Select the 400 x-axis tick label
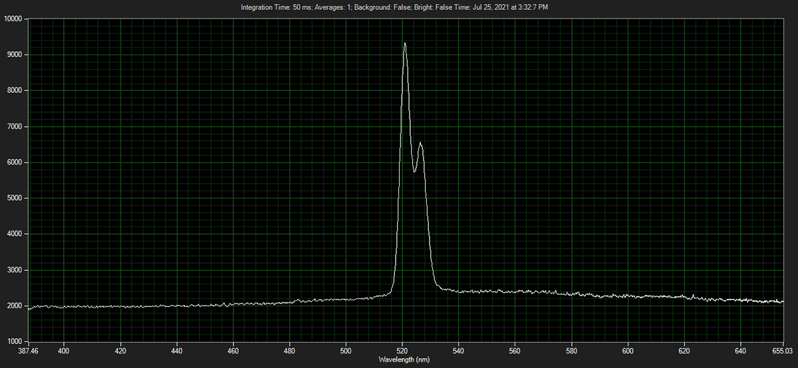 point(64,349)
